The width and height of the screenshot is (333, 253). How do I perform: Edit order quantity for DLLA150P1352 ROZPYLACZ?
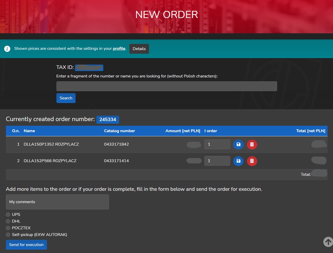click(217, 144)
